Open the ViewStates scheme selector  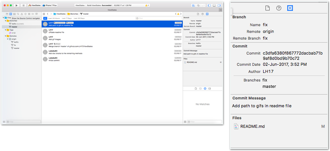pos(34,5)
